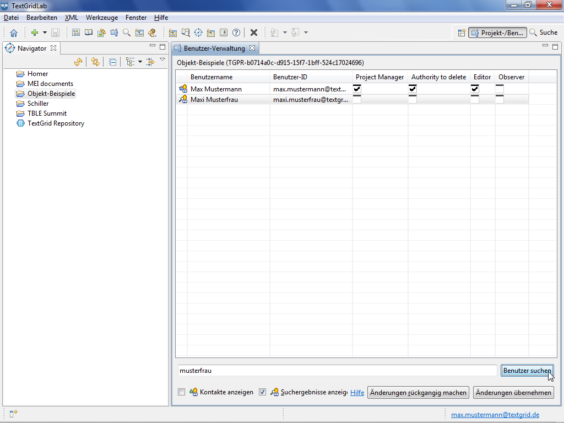This screenshot has height=423, width=564.
Task: Click the magnifier search icon in the toolbar
Action: 127,33
